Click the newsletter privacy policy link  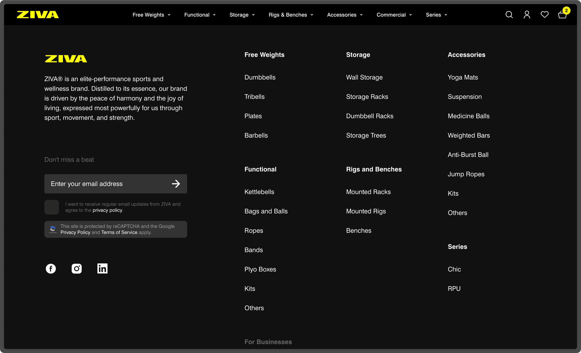tap(107, 210)
